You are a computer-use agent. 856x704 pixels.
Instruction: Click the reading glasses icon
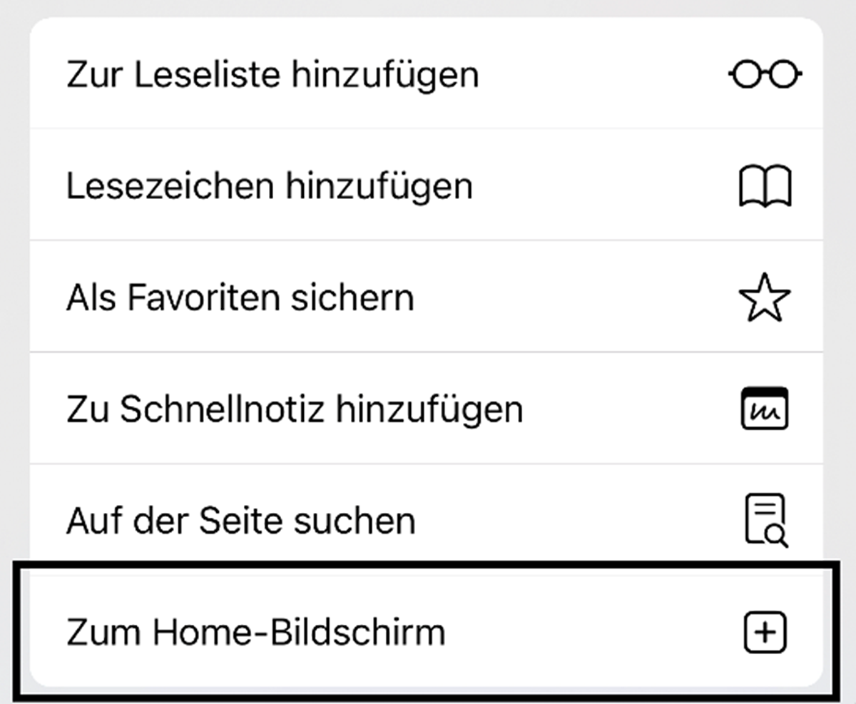click(765, 73)
